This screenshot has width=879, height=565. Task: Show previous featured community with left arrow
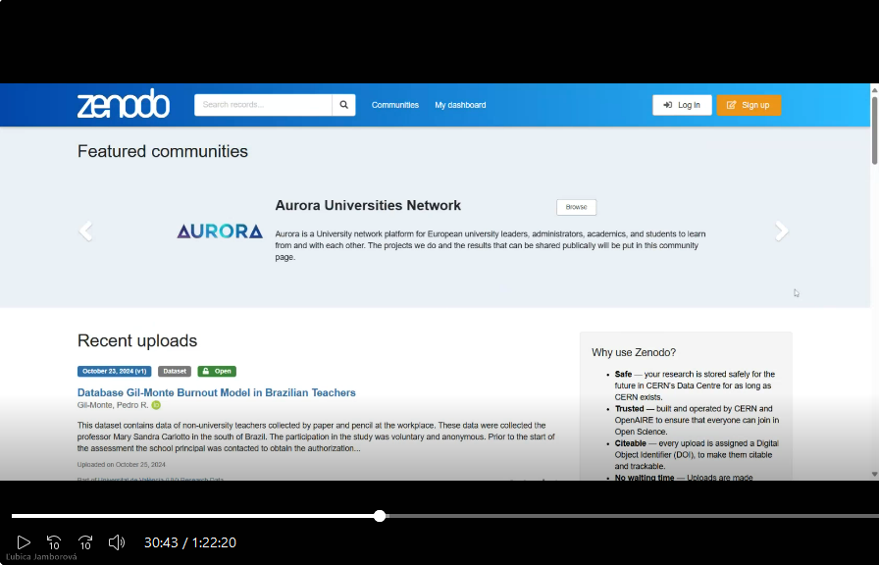(85, 231)
